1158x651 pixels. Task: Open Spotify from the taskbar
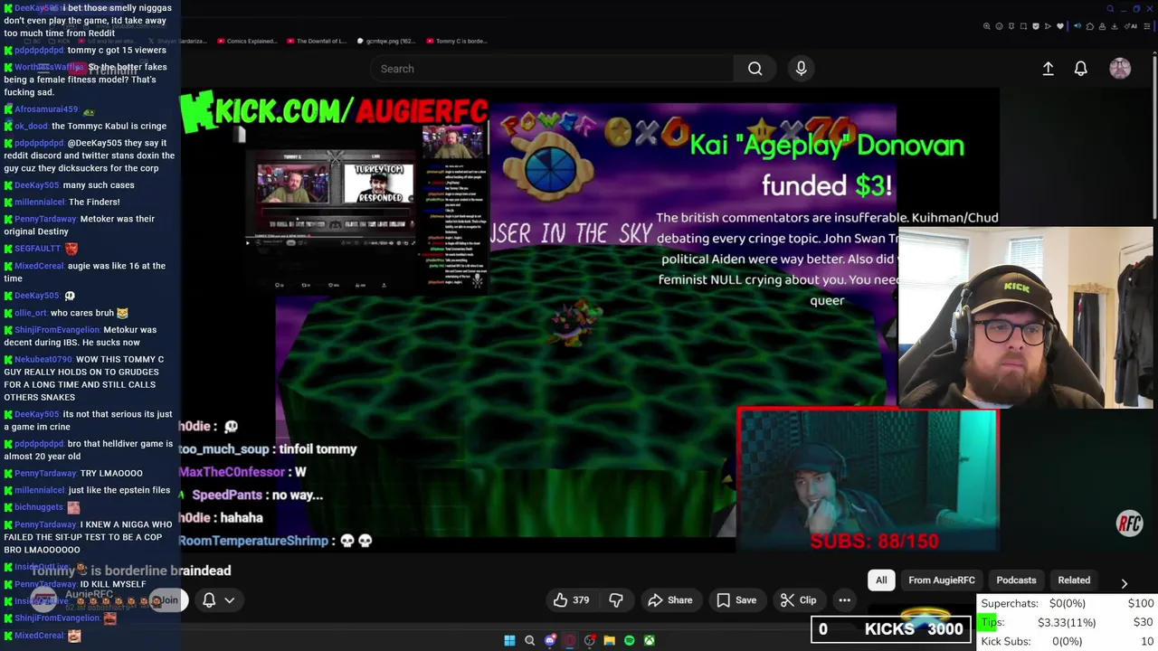click(630, 640)
